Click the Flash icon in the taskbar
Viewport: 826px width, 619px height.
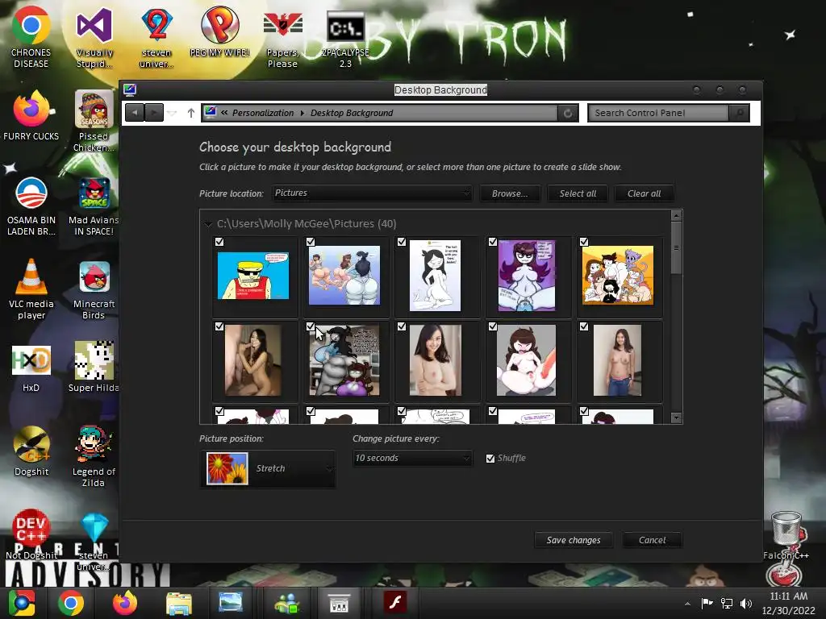coord(395,603)
